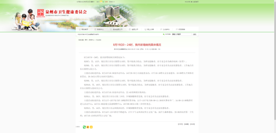Focus the keyword search input field
This screenshot has height=133, width=276.
pyautogui.click(x=181, y=34)
